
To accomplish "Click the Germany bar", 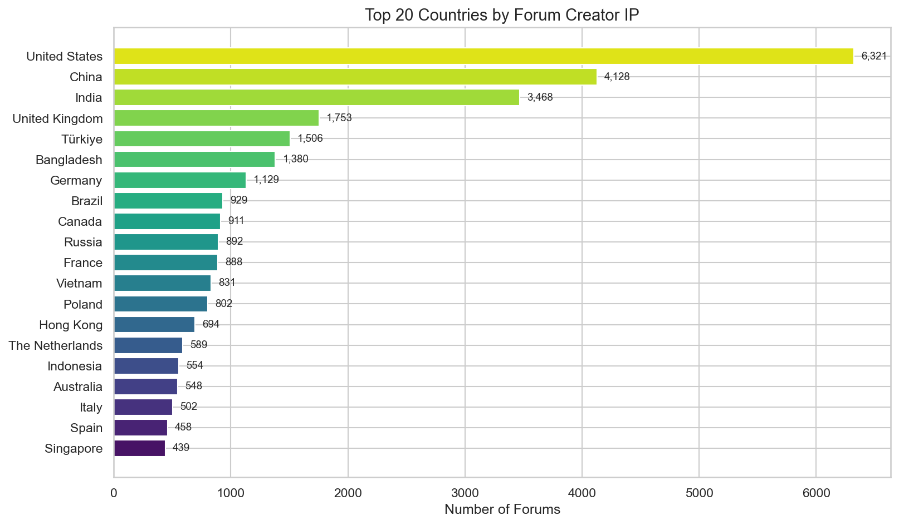I will tap(178, 180).
